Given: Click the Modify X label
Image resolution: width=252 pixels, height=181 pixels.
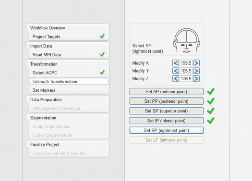Looking at the screenshot, I should click(141, 63).
